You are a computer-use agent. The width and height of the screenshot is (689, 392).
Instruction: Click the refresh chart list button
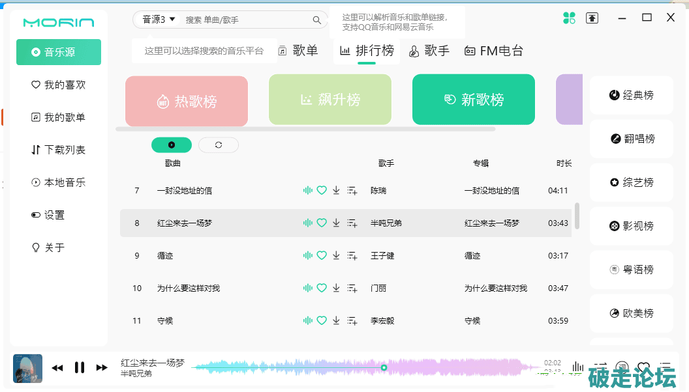[x=219, y=145]
